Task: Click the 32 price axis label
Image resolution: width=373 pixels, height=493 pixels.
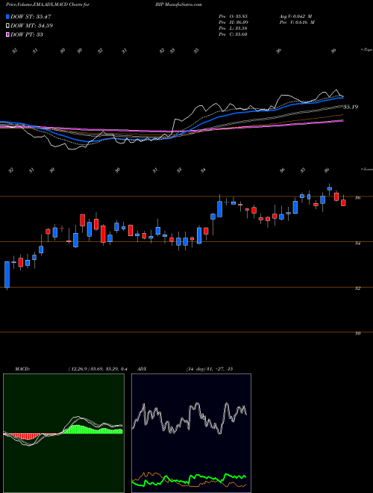Action: (x=357, y=288)
